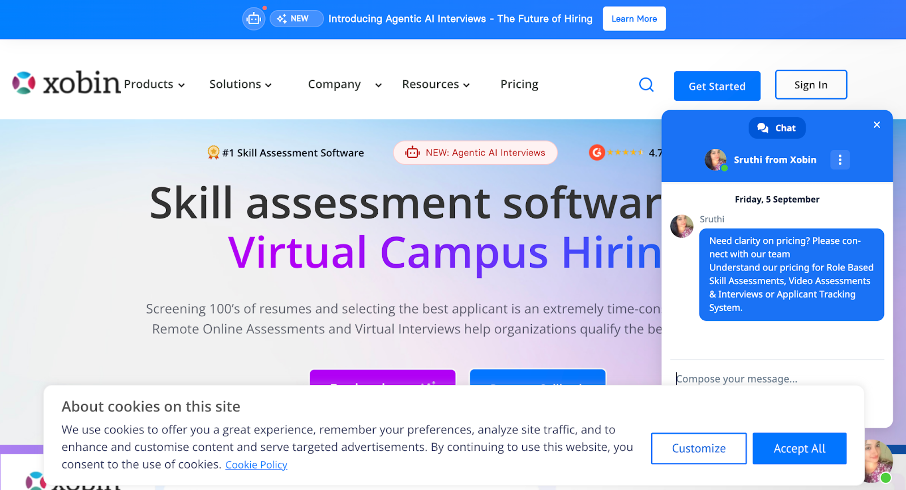Click the Get Started button
Screen dimensions: 906x490
(717, 86)
